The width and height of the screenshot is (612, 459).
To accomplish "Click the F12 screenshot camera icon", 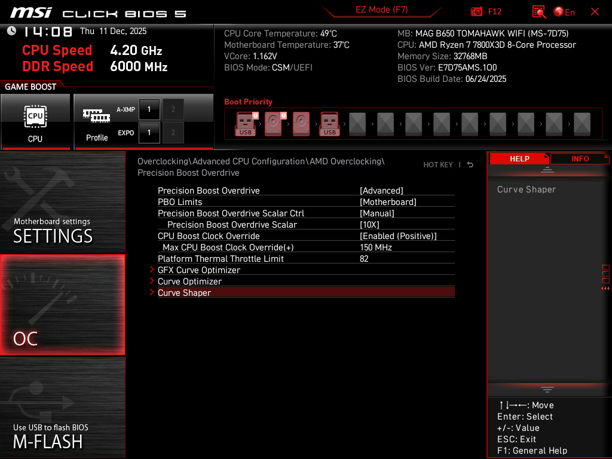I will coord(476,12).
